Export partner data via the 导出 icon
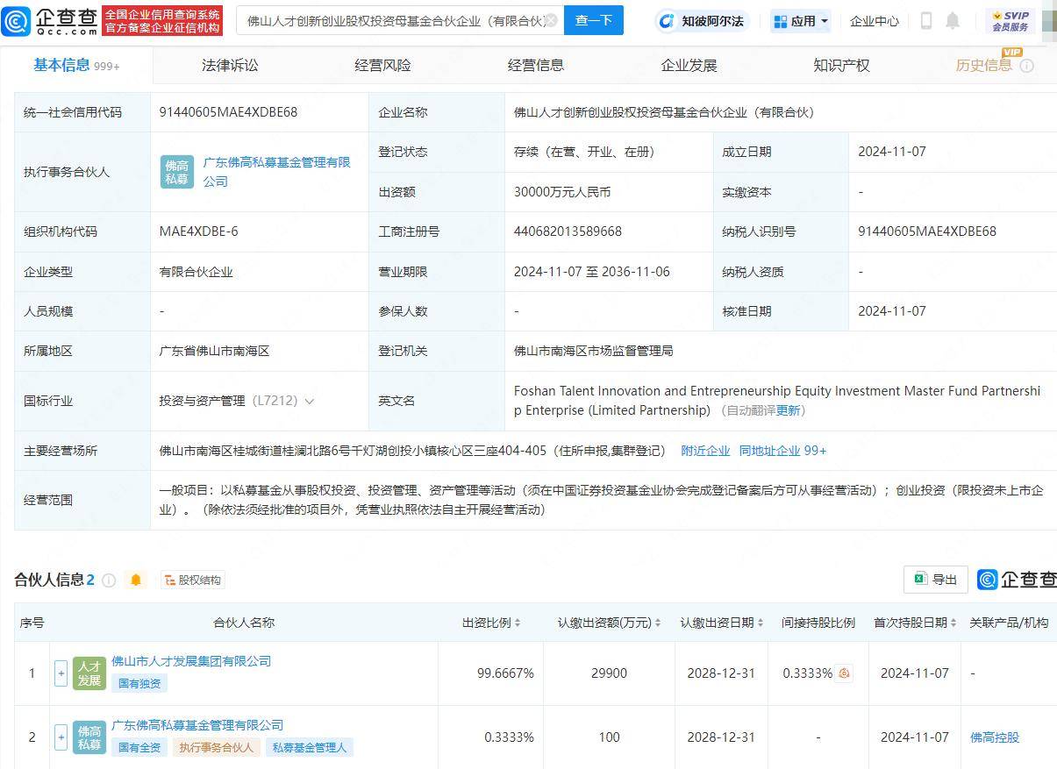 pyautogui.click(x=935, y=580)
